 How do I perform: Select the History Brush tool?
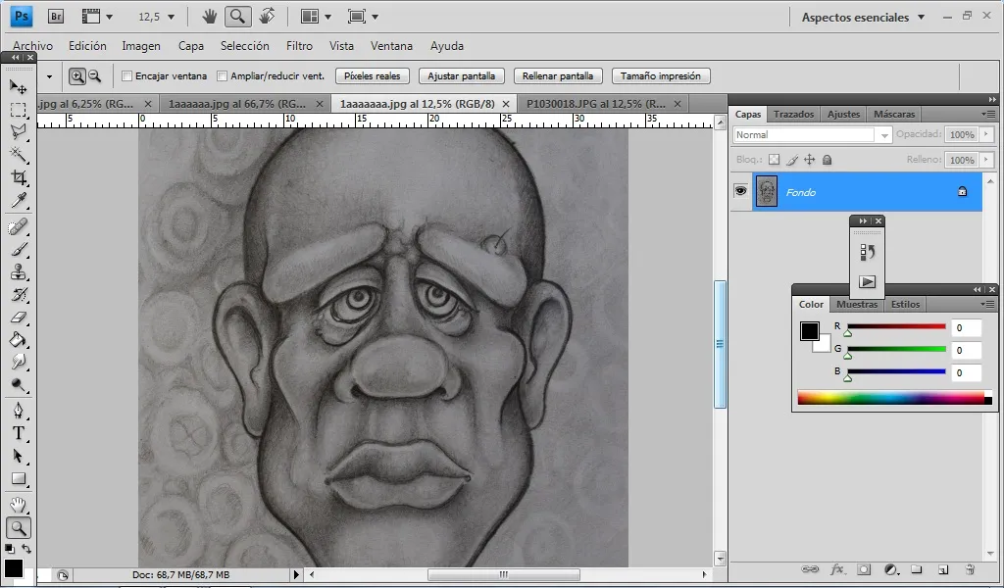coord(18,294)
